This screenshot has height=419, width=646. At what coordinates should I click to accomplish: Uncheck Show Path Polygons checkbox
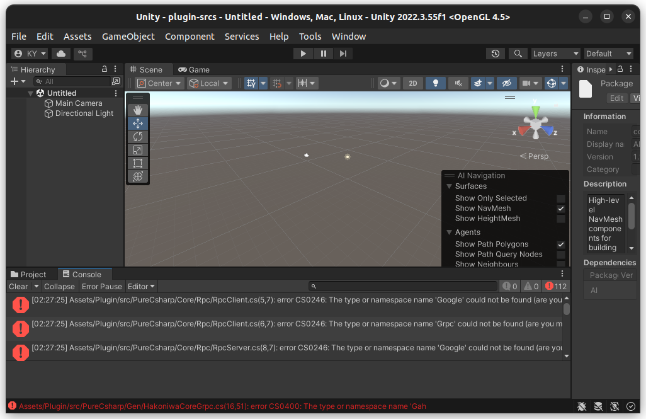560,244
